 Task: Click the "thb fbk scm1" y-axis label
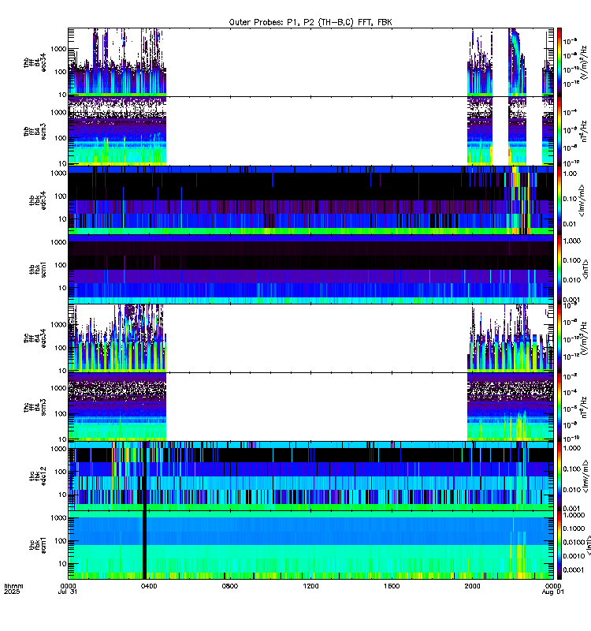point(37,269)
